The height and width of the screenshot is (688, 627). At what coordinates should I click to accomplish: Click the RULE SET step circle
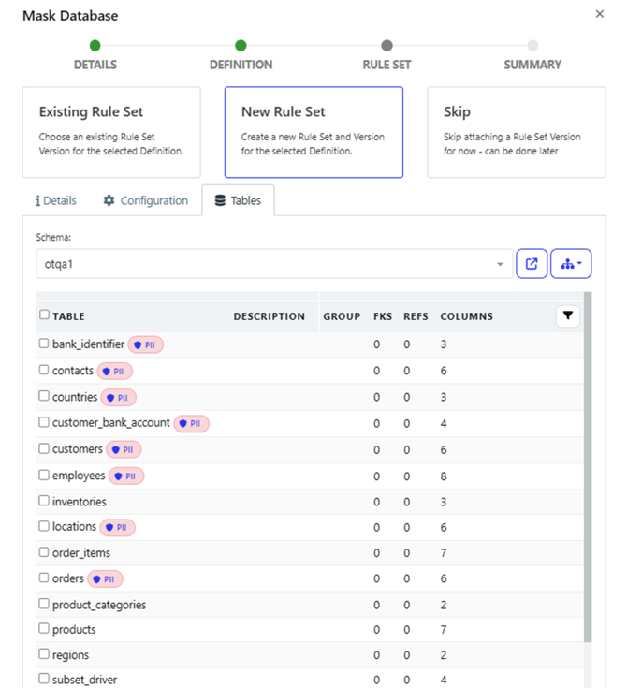[387, 46]
